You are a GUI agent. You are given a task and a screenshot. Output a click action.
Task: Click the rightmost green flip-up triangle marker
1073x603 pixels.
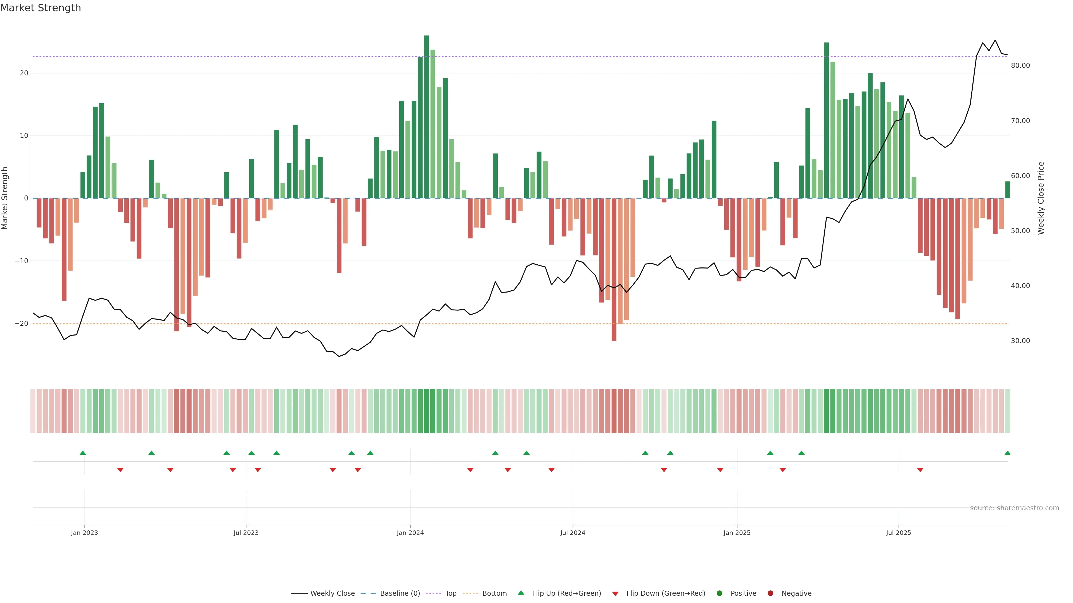1007,453
